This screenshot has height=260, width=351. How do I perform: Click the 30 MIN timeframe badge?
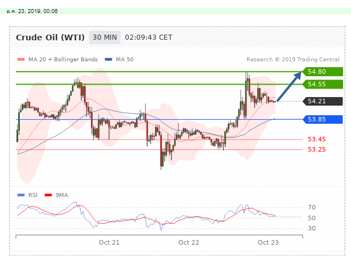point(105,37)
